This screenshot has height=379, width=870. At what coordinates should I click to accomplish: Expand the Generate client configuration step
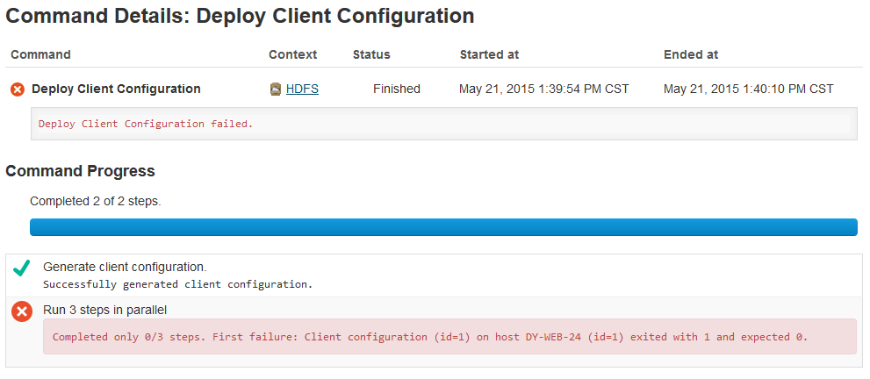125,267
